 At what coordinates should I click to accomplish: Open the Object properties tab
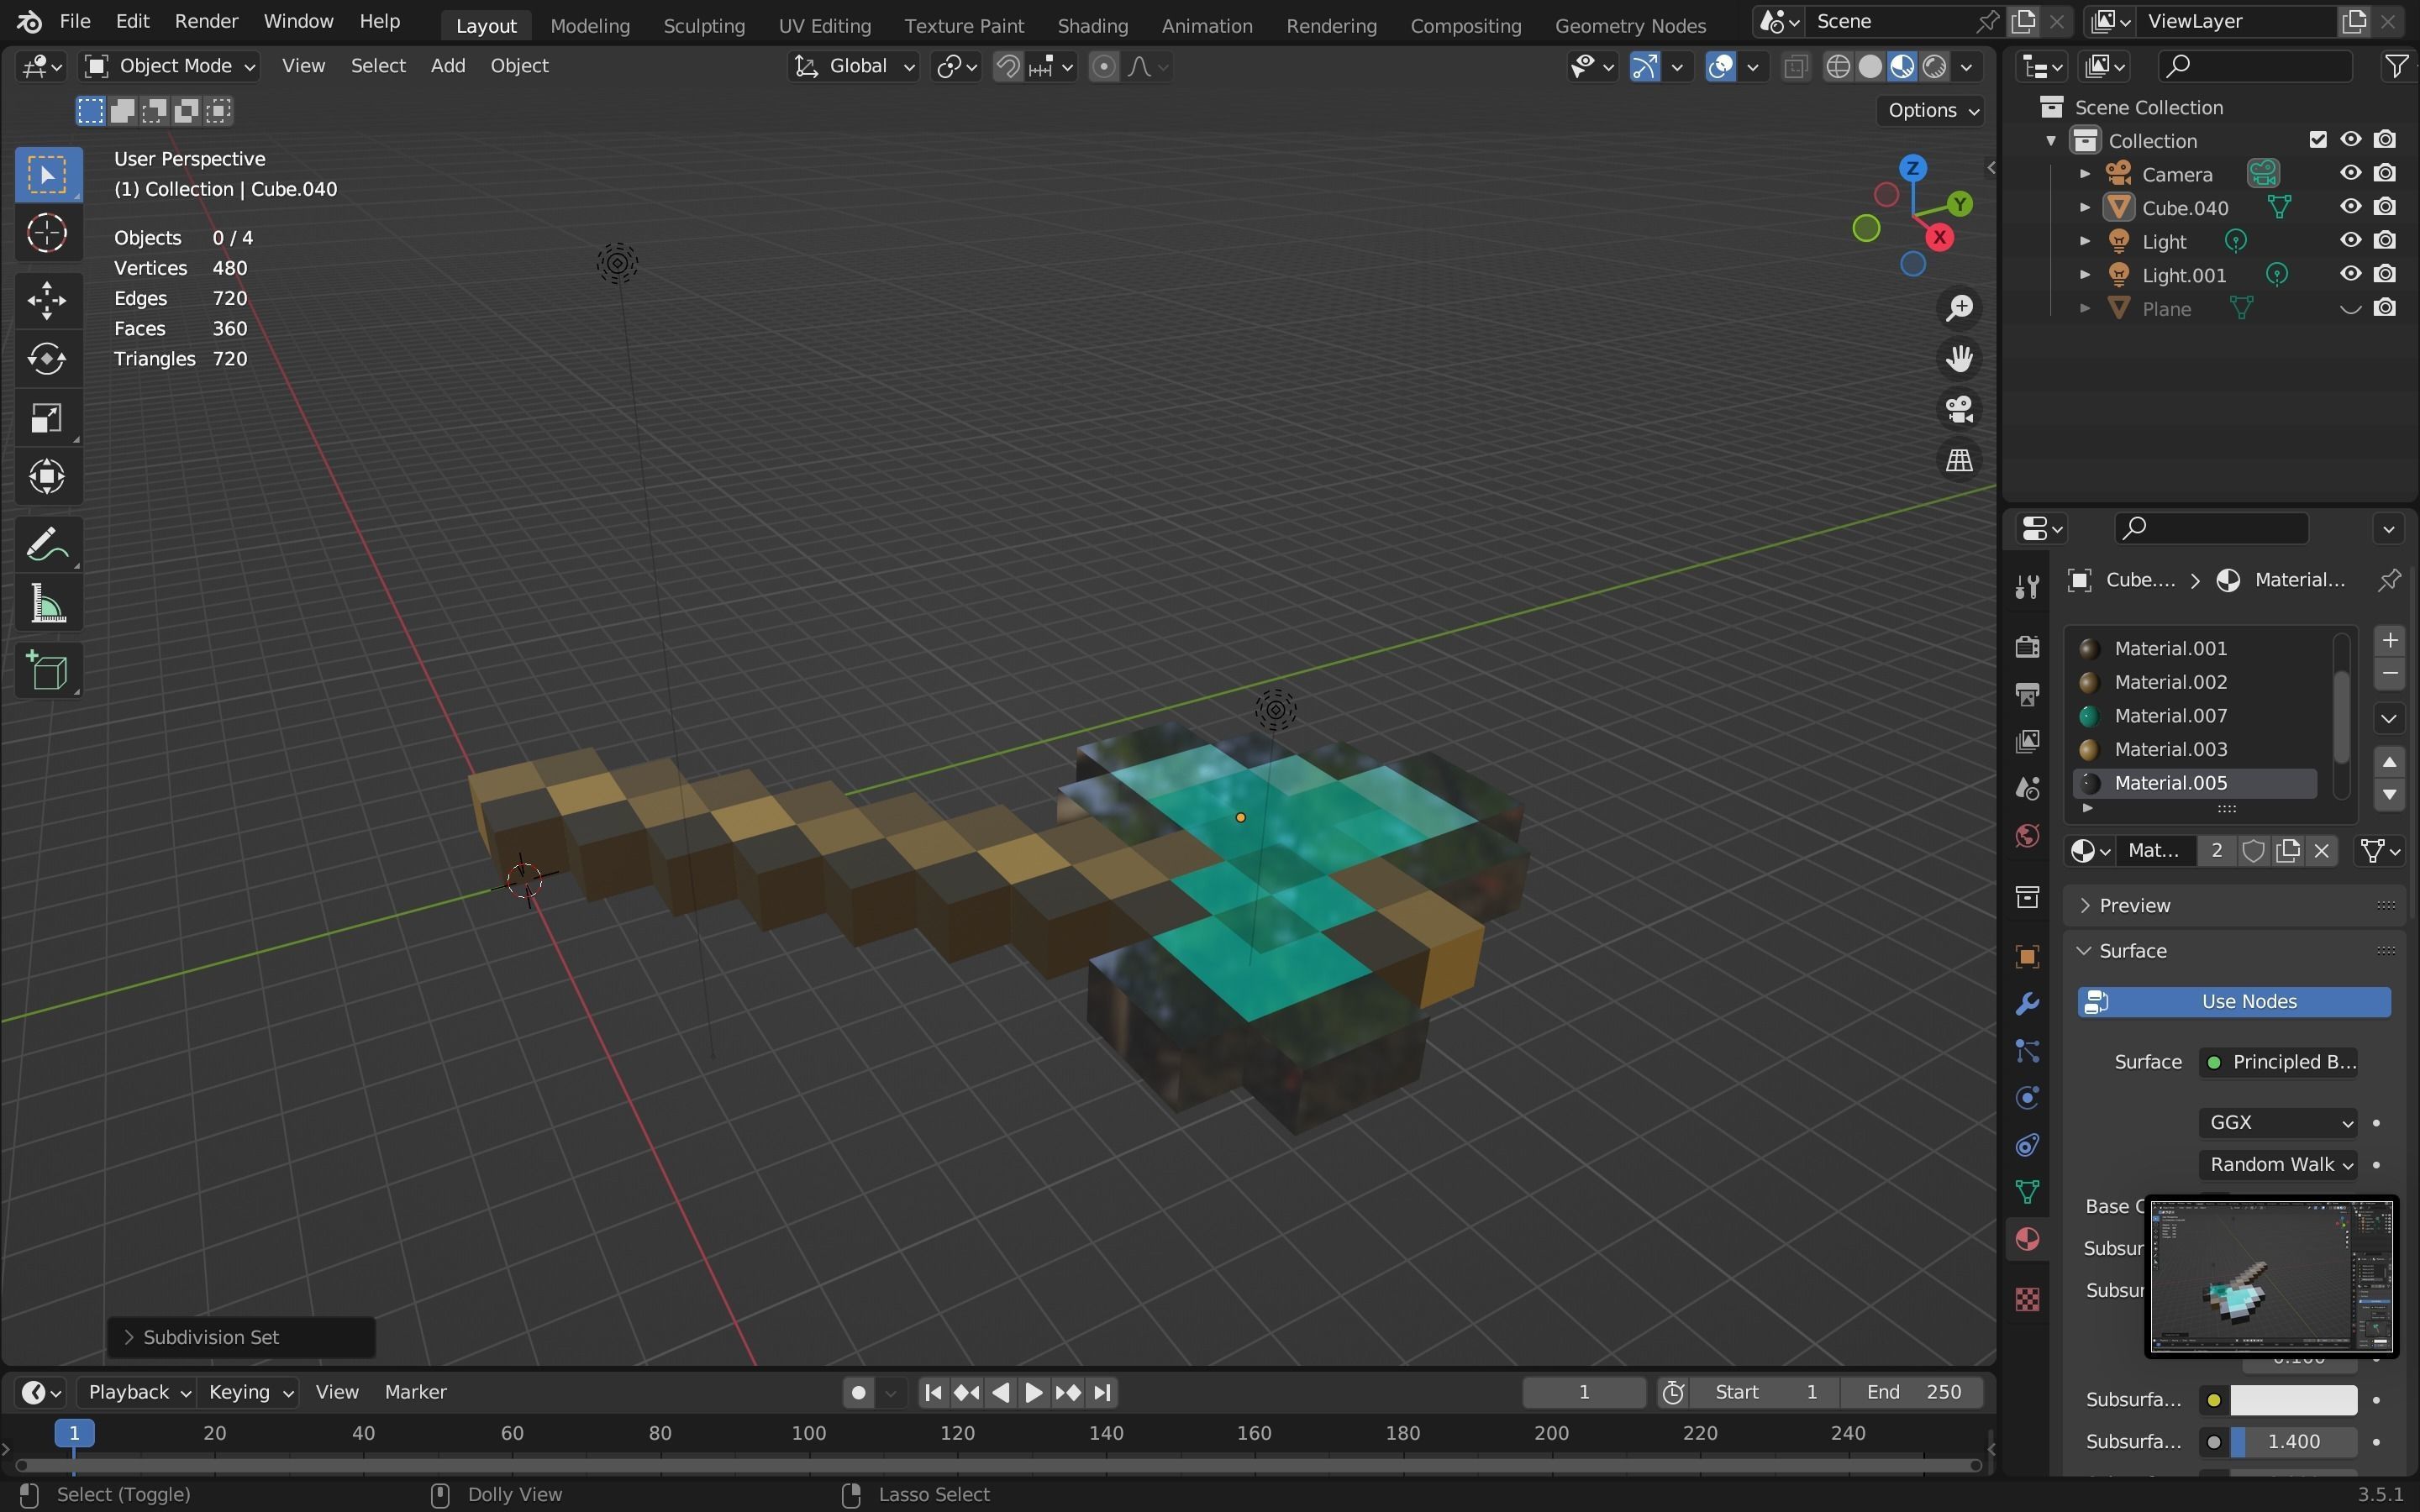pos(2027,957)
